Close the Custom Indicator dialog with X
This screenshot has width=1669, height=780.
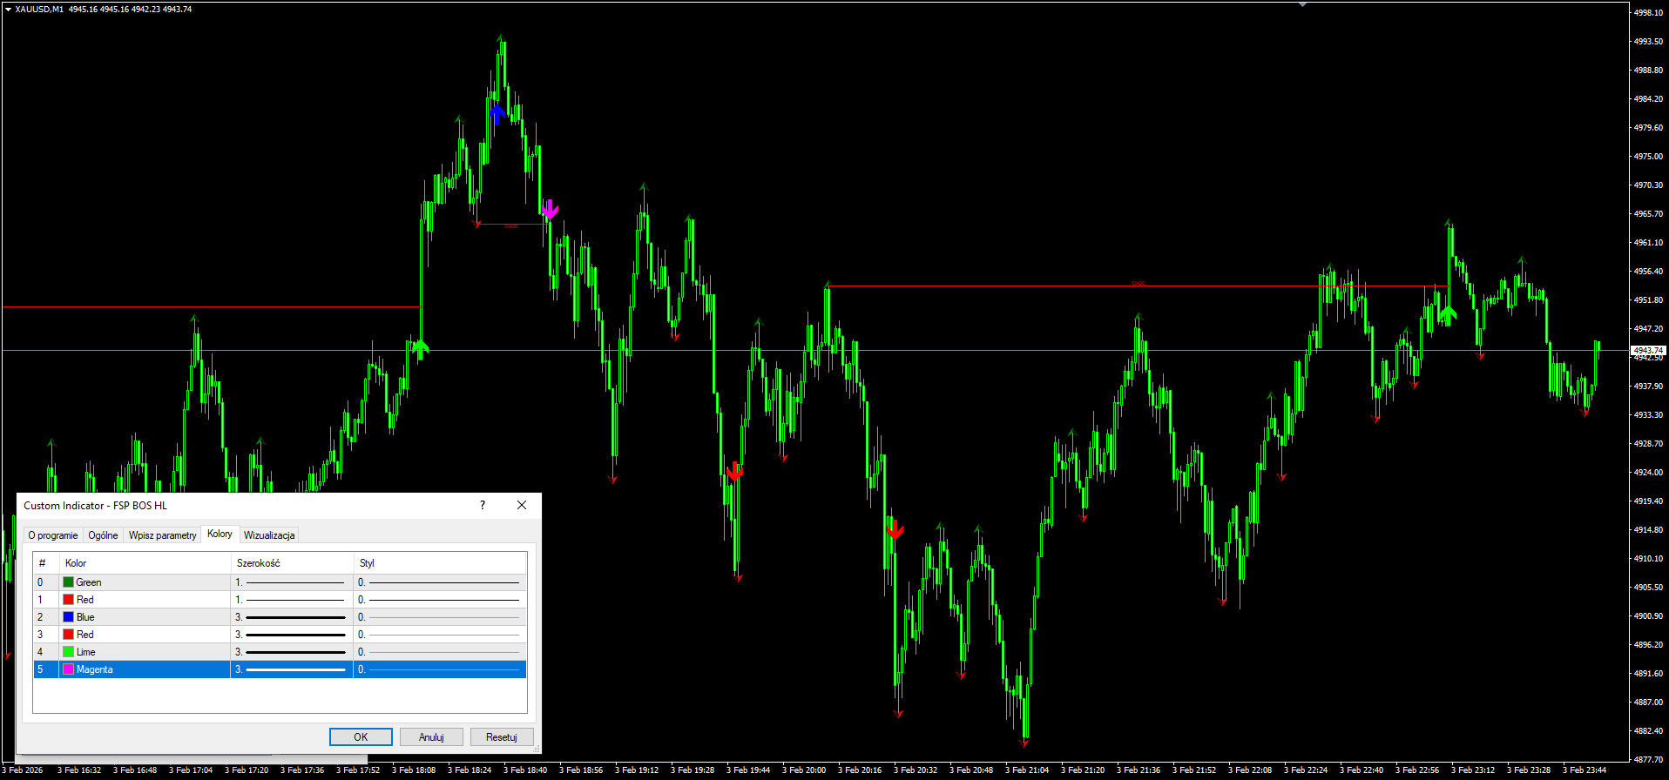(x=522, y=505)
